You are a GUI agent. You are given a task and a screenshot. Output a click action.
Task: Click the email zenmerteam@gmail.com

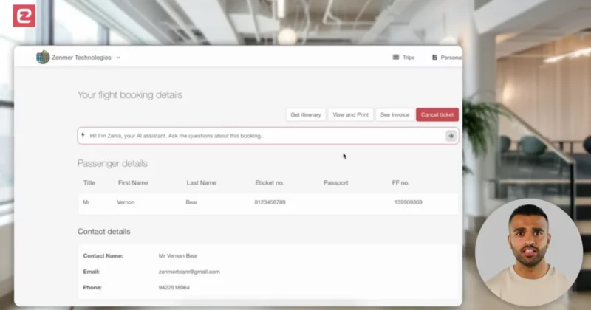pos(189,272)
